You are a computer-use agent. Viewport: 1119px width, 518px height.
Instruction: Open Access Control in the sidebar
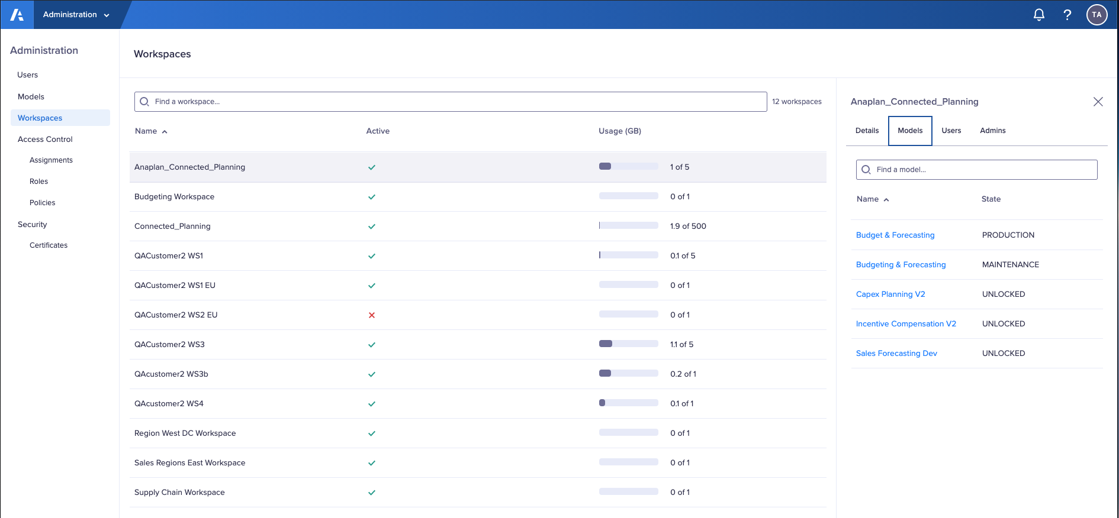click(45, 140)
